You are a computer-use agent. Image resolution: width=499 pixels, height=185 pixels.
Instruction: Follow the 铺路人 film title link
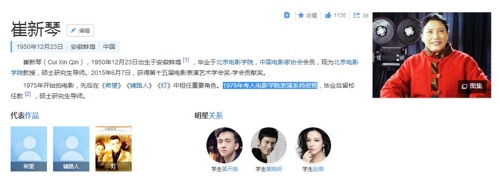click(140, 86)
